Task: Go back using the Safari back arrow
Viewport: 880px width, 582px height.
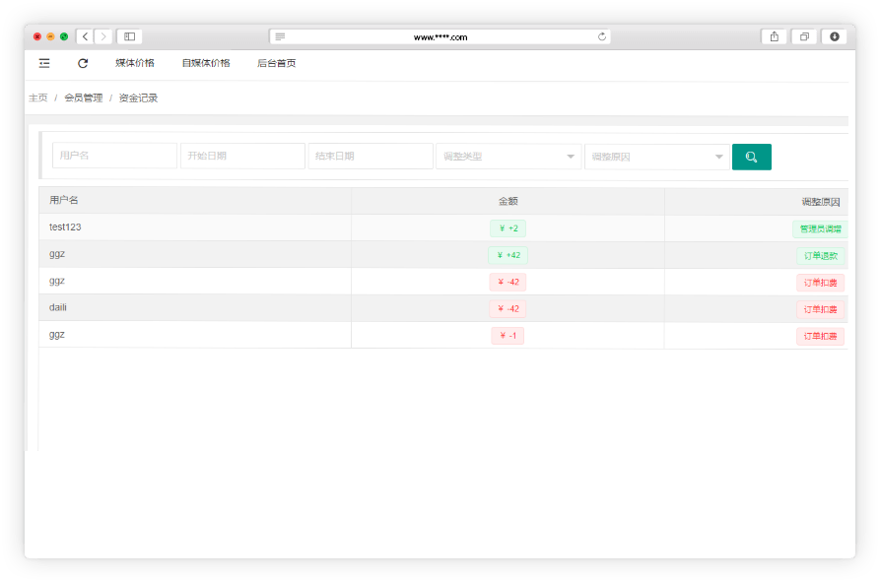Action: point(85,36)
